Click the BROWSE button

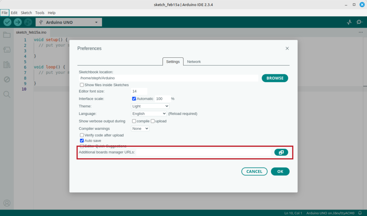coord(275,78)
